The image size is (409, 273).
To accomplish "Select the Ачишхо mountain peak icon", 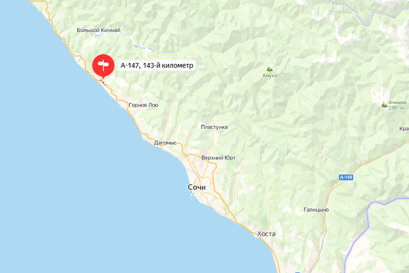I will tap(384, 105).
